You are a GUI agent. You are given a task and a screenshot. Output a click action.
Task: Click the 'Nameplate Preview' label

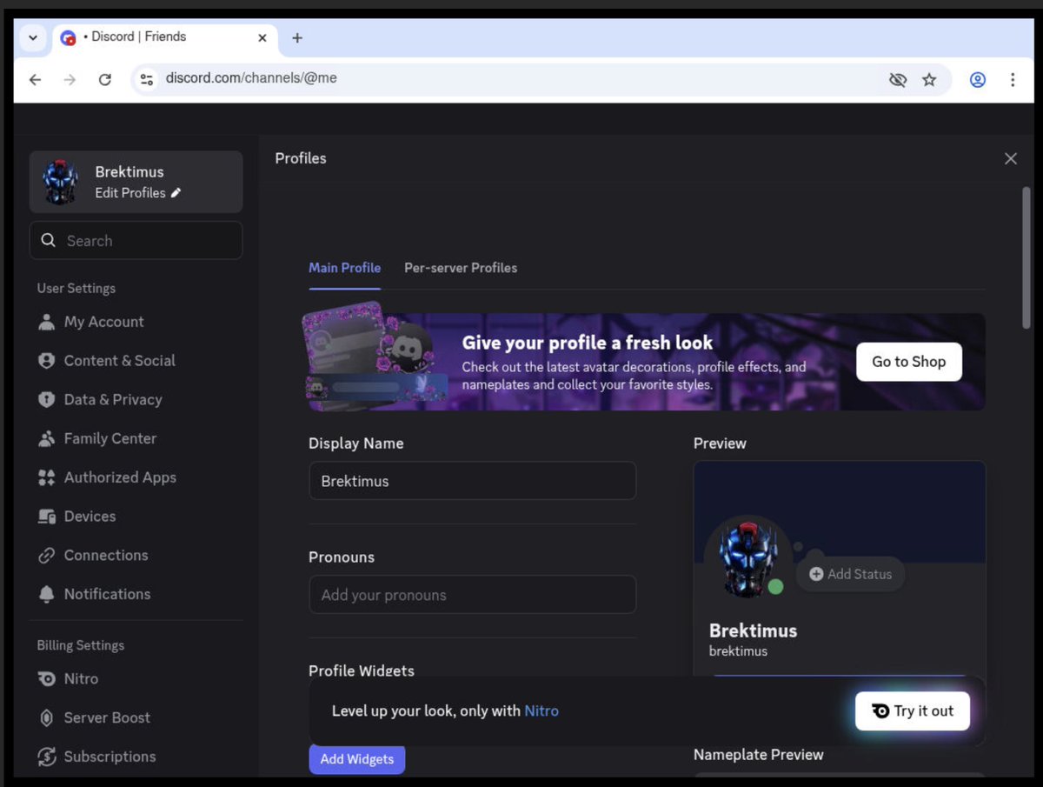(759, 755)
